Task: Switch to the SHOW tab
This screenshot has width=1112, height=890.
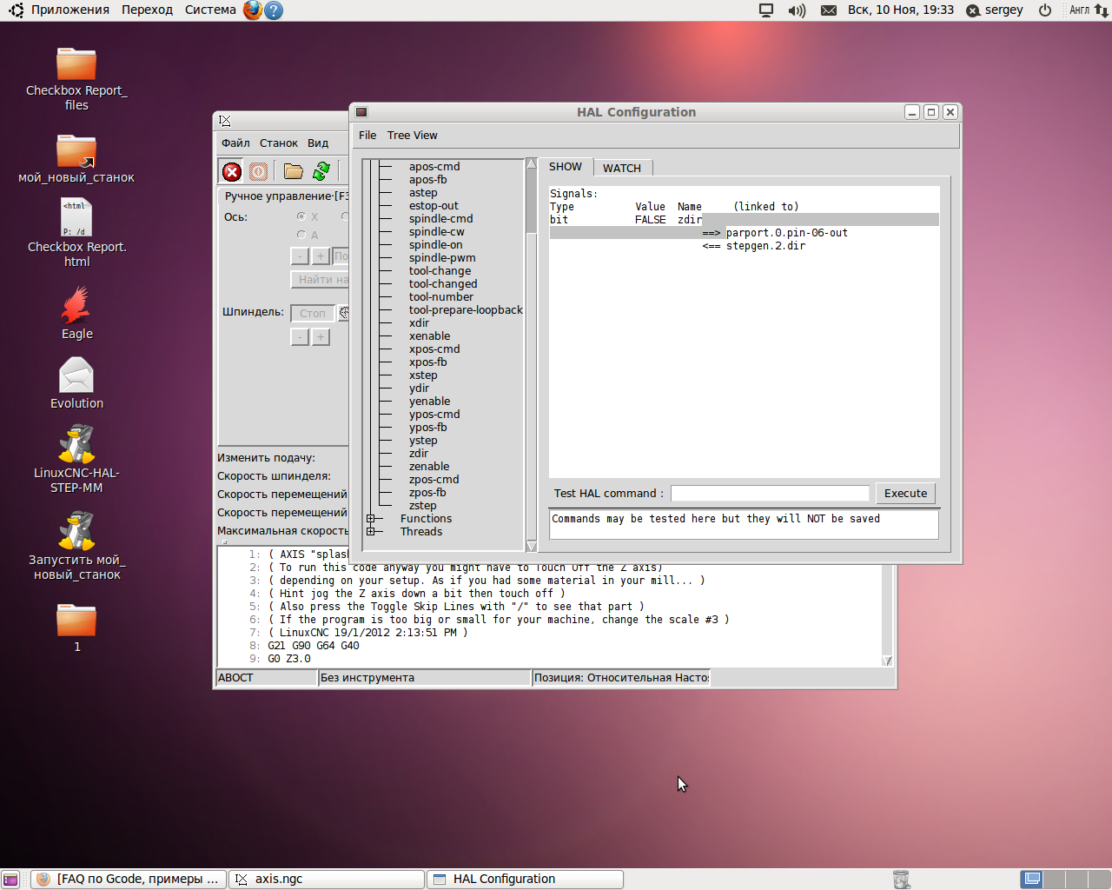Action: point(566,167)
